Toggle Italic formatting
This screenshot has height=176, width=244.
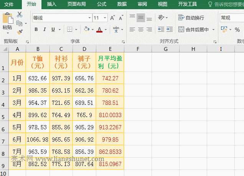coord(45,29)
